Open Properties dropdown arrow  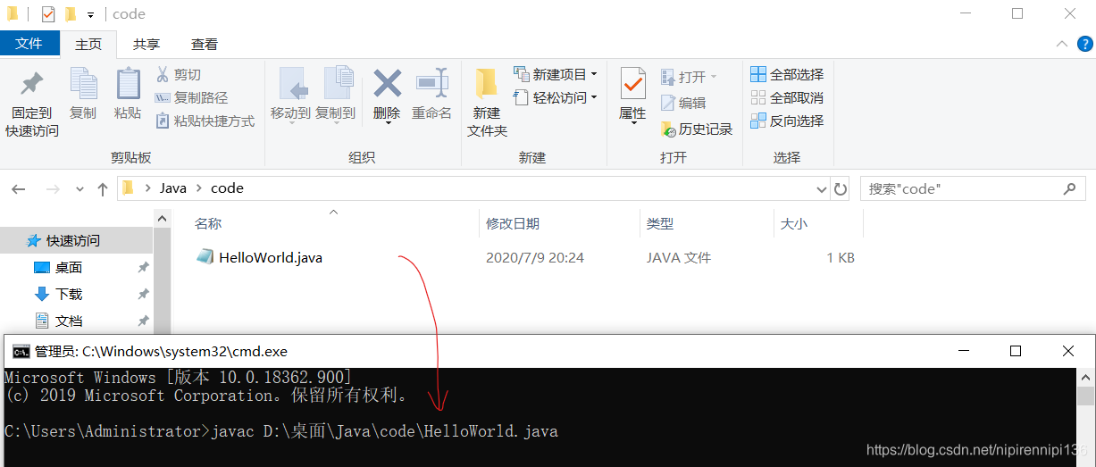633,122
